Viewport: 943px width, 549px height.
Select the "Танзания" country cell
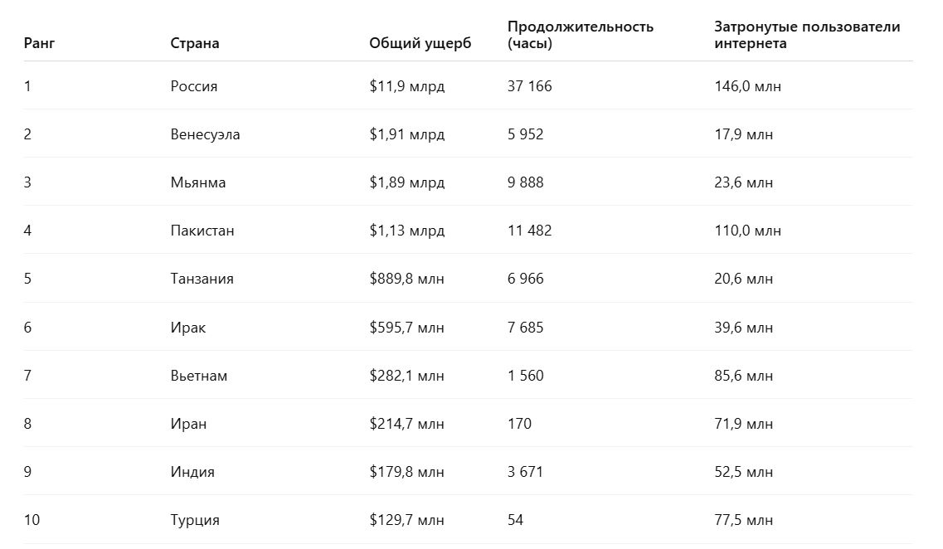coord(202,279)
